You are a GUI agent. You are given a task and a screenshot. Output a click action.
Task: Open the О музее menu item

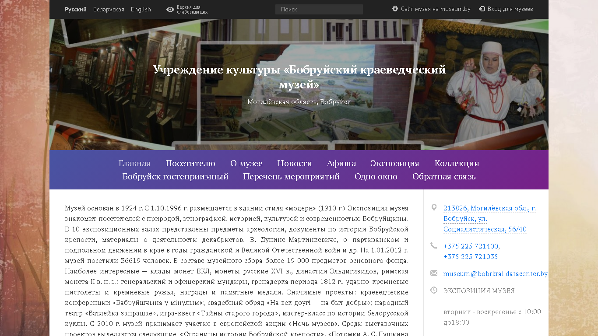(246, 163)
